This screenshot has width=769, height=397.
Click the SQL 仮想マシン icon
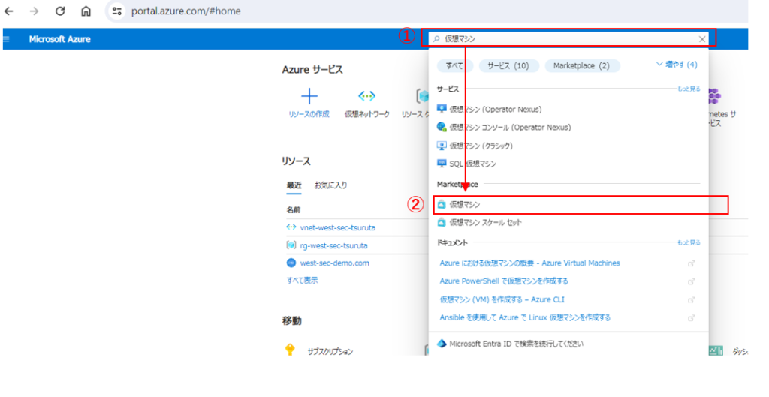click(x=442, y=163)
